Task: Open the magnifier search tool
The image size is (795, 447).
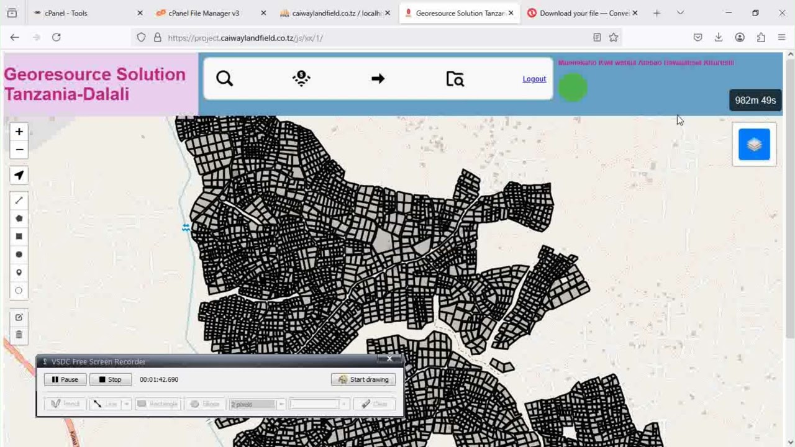Action: coord(225,79)
